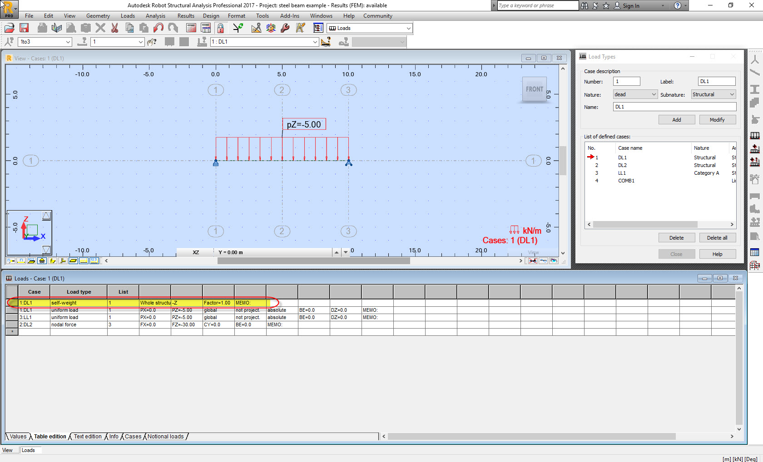Screen dimensions: 763x462
Task: Click the red Undo arrow icon
Action: (159, 28)
